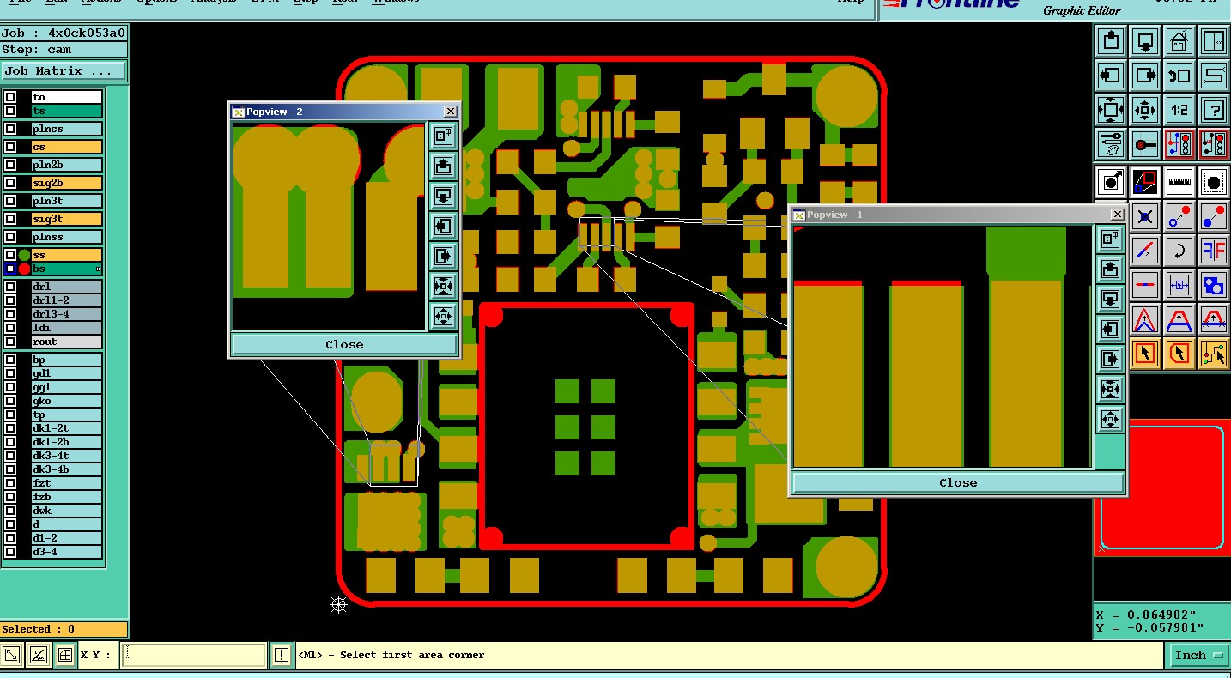
Task: Click the Close button in Popview - 1
Action: tap(957, 482)
